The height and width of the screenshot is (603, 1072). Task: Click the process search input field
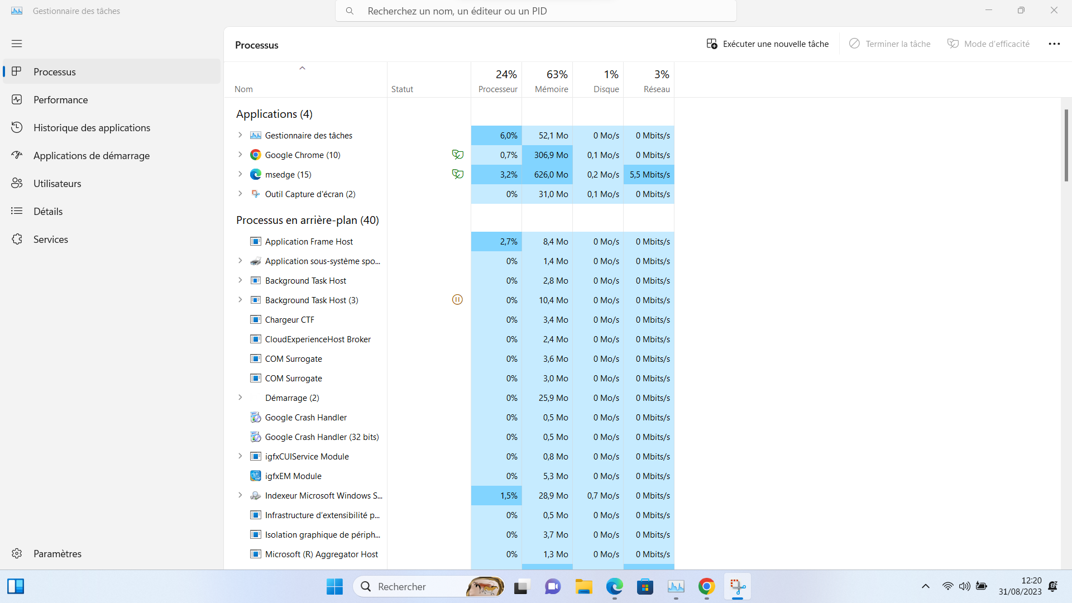click(x=536, y=11)
